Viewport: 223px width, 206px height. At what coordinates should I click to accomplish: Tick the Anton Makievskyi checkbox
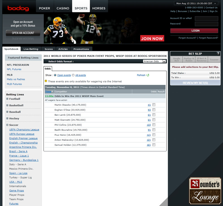point(154,140)
